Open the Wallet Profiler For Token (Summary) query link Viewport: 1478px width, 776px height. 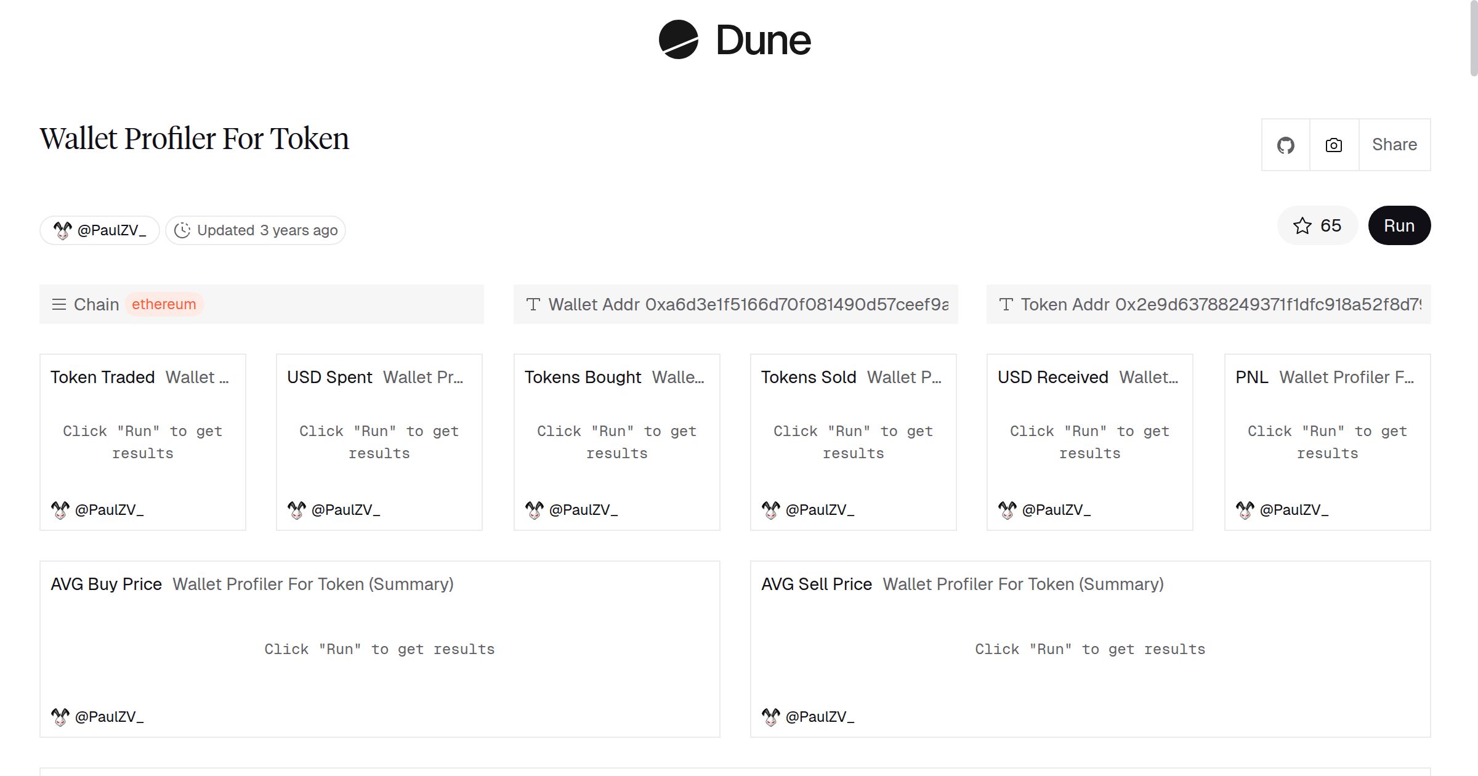313,584
